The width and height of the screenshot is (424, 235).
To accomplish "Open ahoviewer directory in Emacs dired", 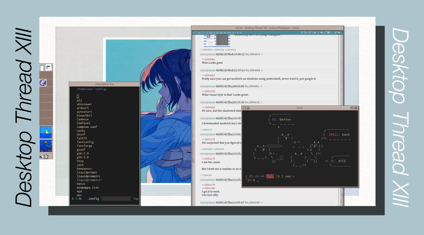I will pyautogui.click(x=84, y=104).
